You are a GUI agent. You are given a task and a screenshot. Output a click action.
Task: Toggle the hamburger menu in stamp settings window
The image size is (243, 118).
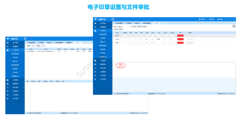point(113,19)
